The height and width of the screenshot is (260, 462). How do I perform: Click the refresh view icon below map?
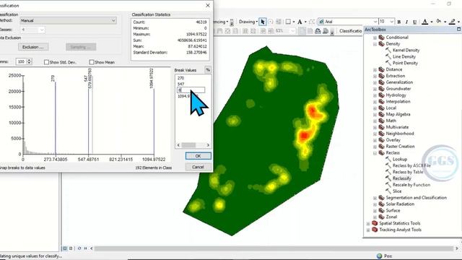79,248
